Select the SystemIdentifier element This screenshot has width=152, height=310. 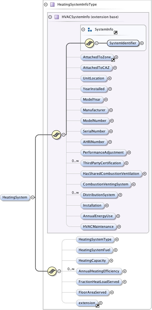click(123, 43)
